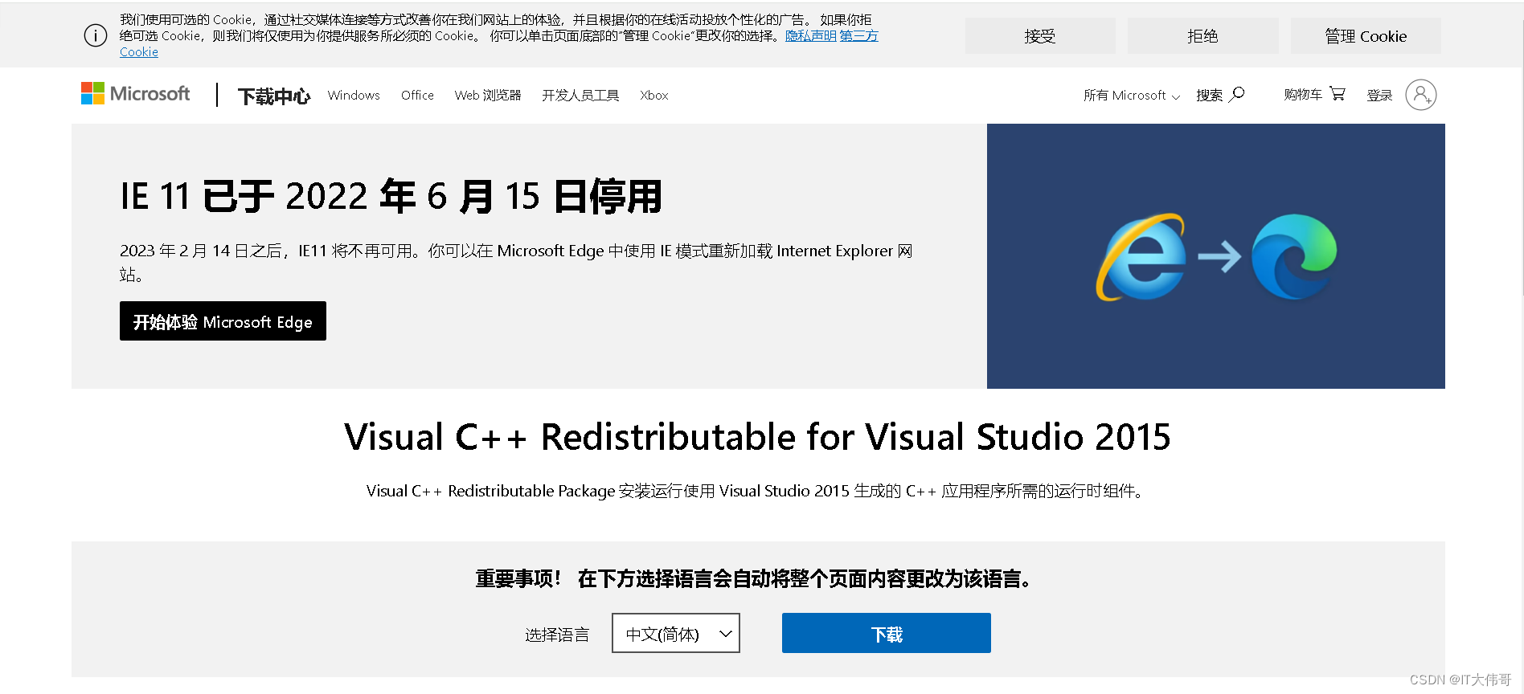Click 开始体验 Microsoft Edge button
This screenshot has width=1524, height=694.
[x=223, y=321]
